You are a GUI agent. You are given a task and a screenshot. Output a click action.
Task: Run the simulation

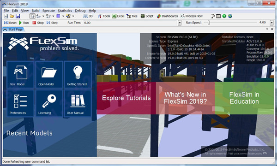point(24,23)
